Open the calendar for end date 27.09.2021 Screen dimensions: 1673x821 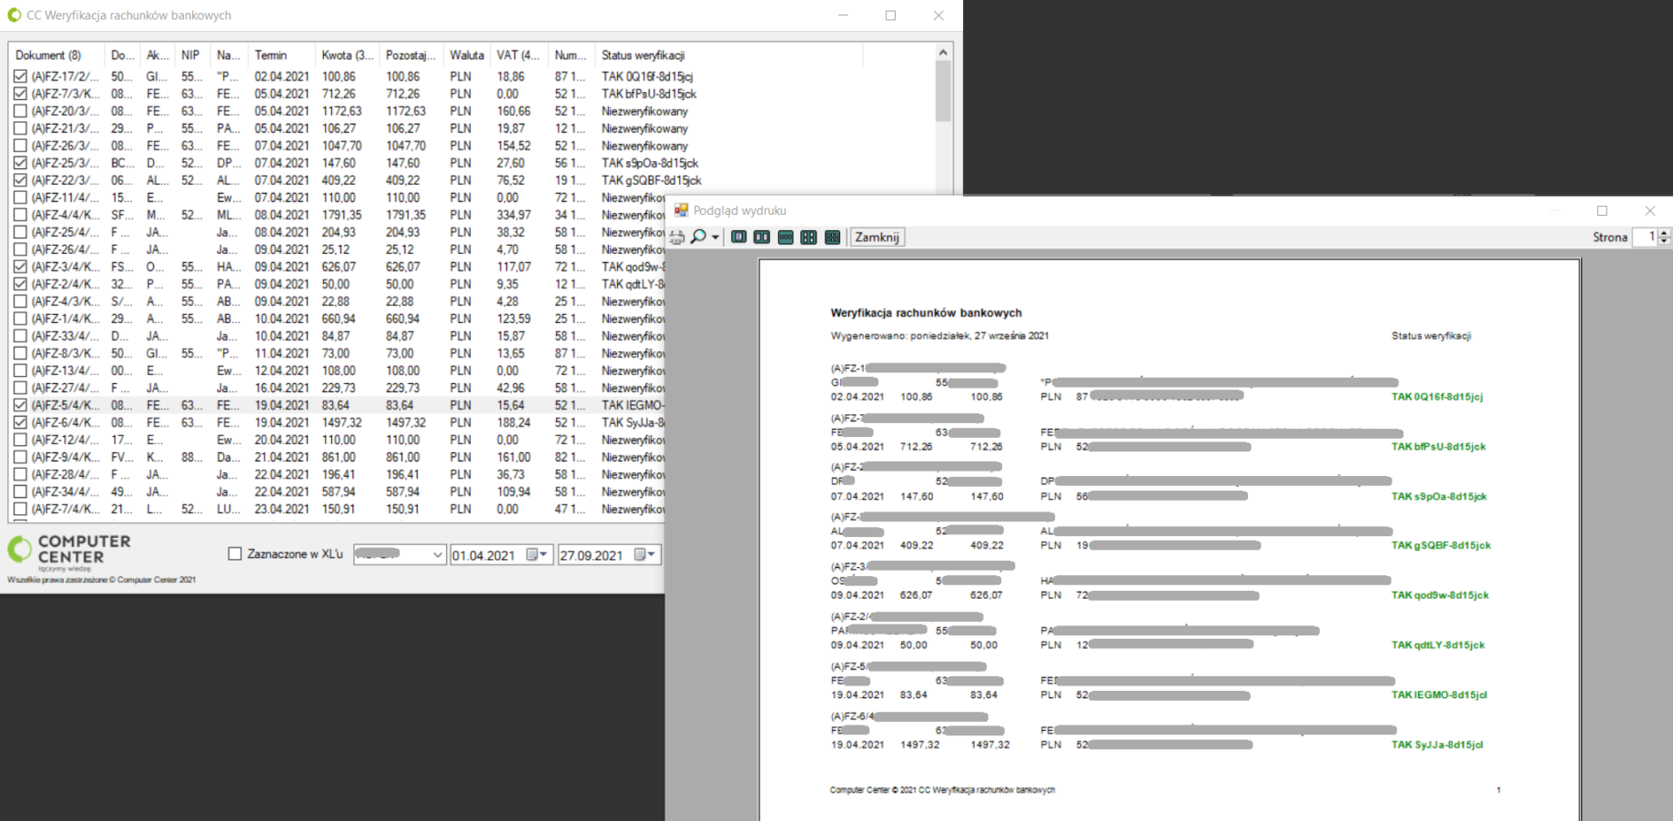coord(644,554)
